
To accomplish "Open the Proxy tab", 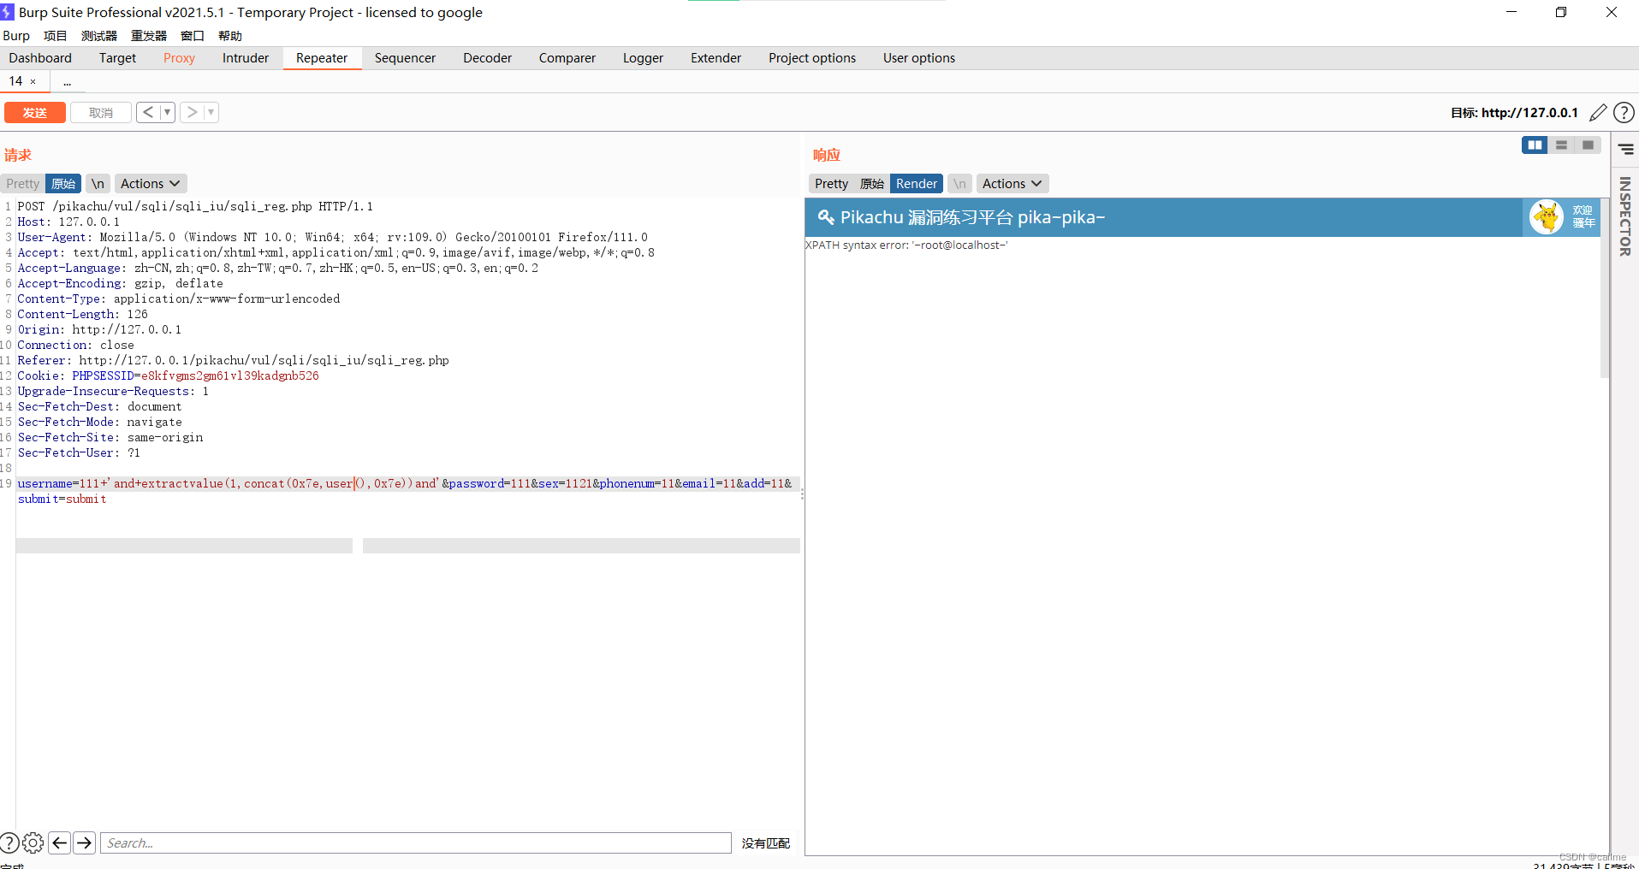I will pyautogui.click(x=179, y=58).
